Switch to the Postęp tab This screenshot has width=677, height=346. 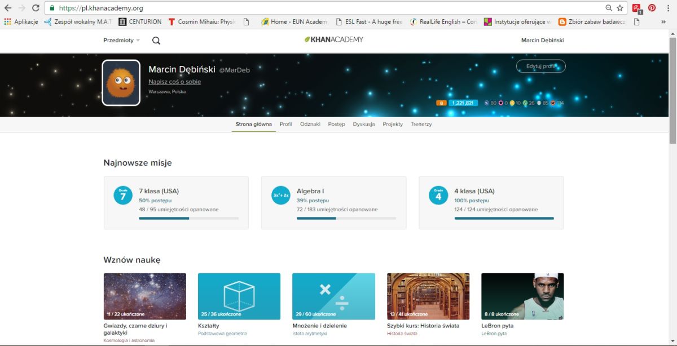(x=336, y=124)
